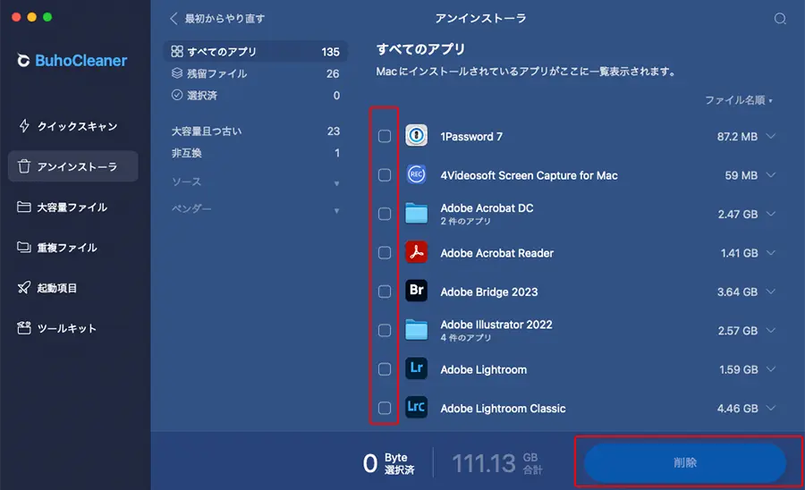Tick the 4Videosoft Screen Capture checkbox
The width and height of the screenshot is (805, 490).
pyautogui.click(x=385, y=175)
